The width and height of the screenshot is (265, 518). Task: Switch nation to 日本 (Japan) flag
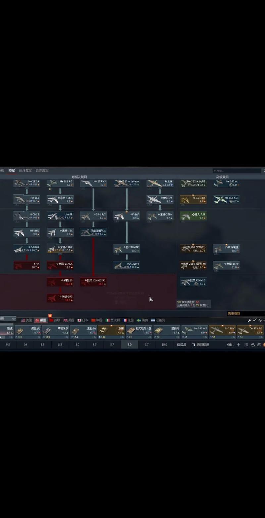83,320
